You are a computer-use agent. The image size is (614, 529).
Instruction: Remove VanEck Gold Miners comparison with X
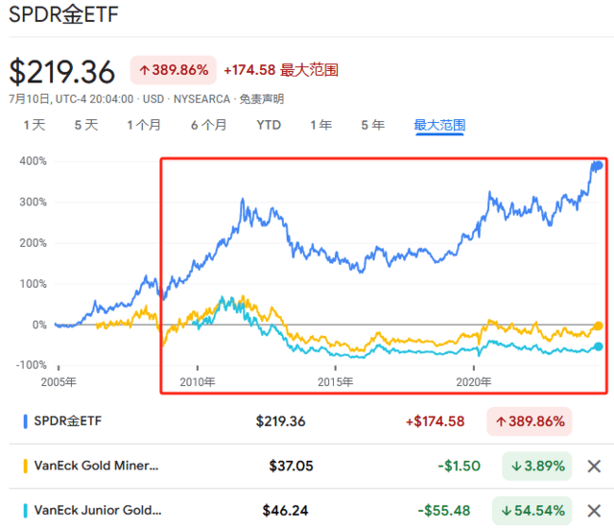click(x=594, y=466)
